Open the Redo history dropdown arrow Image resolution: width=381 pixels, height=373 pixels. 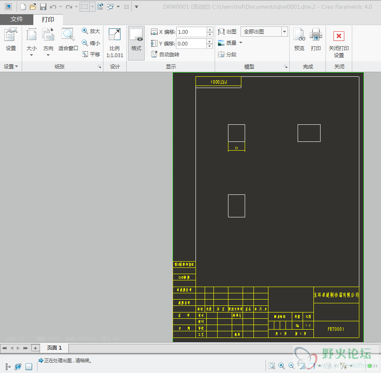[76, 7]
